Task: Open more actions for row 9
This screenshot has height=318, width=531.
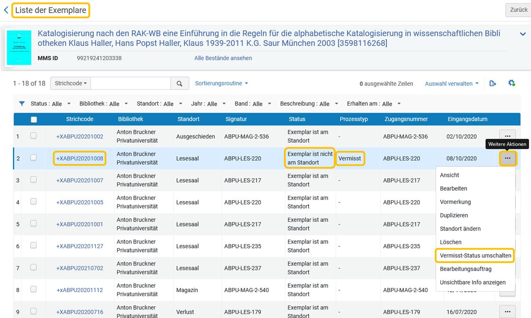Action: (507, 311)
